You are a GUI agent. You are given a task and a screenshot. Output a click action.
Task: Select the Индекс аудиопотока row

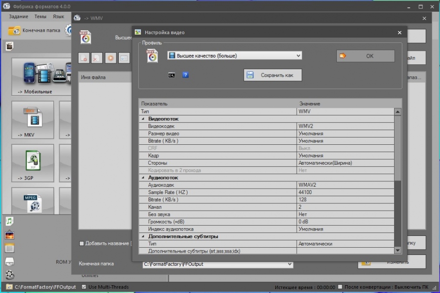[x=266, y=229]
